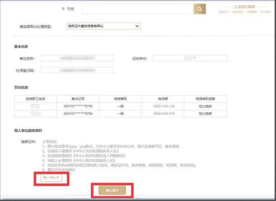Screen dimensions: 276x201
Task: Click the 身份证号 column header
Action: [78, 99]
